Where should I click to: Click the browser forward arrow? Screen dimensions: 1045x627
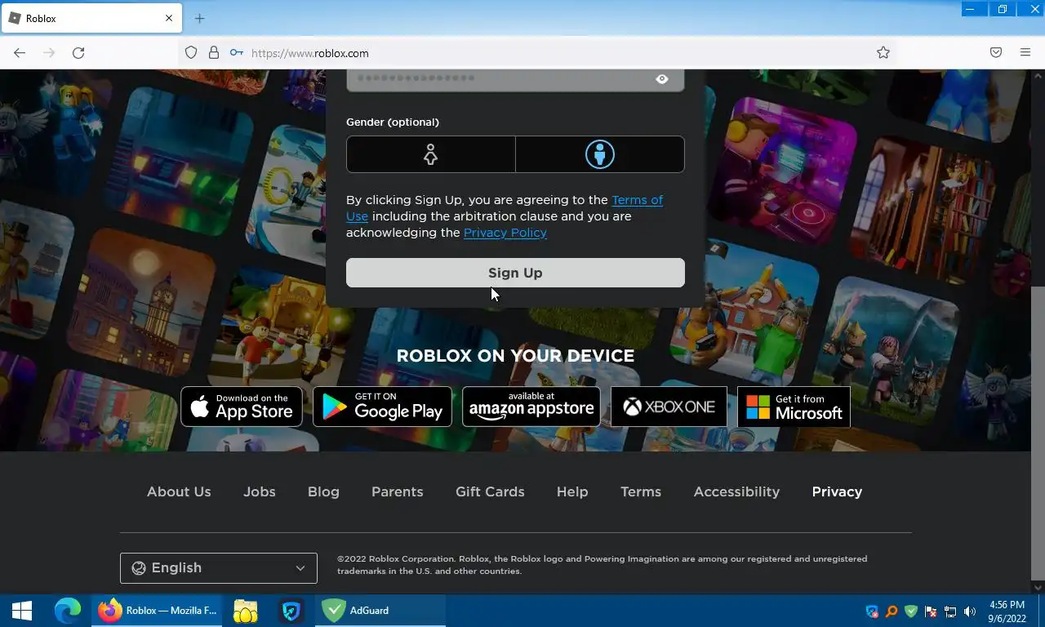[x=49, y=53]
